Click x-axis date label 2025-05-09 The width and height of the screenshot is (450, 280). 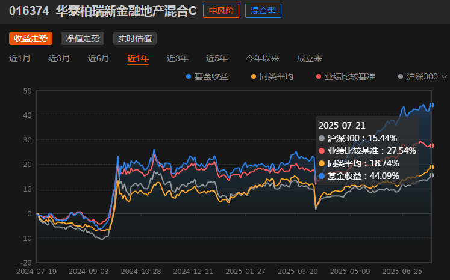click(350, 272)
